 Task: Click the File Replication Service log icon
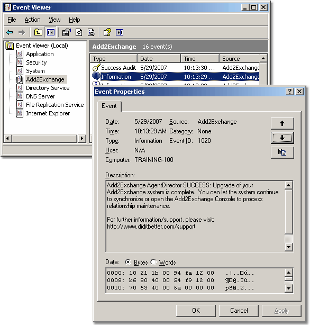pos(20,105)
